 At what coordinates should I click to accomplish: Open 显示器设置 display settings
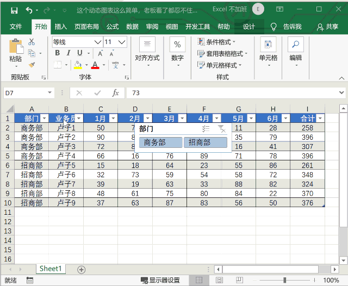pyautogui.click(x=160, y=280)
